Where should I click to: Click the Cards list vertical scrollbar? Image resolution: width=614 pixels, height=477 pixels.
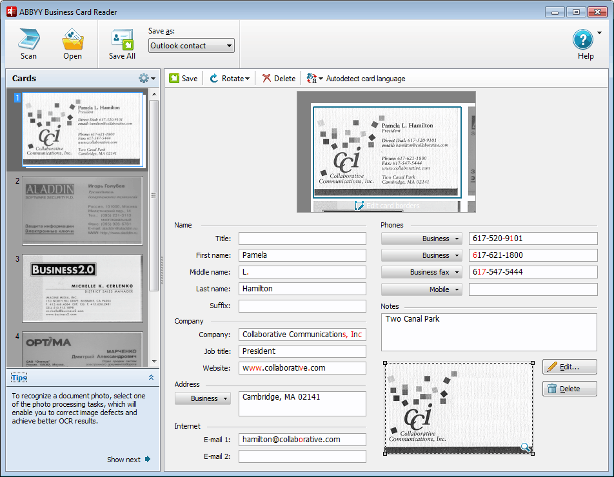pos(153,193)
